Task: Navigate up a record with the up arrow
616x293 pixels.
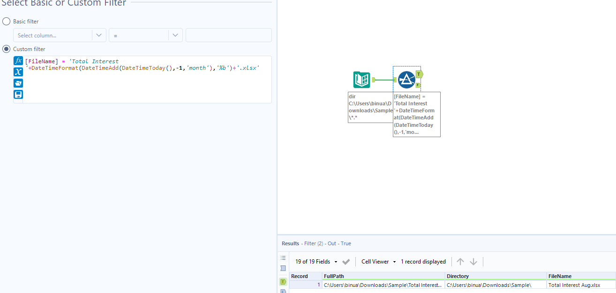Action: 460,261
